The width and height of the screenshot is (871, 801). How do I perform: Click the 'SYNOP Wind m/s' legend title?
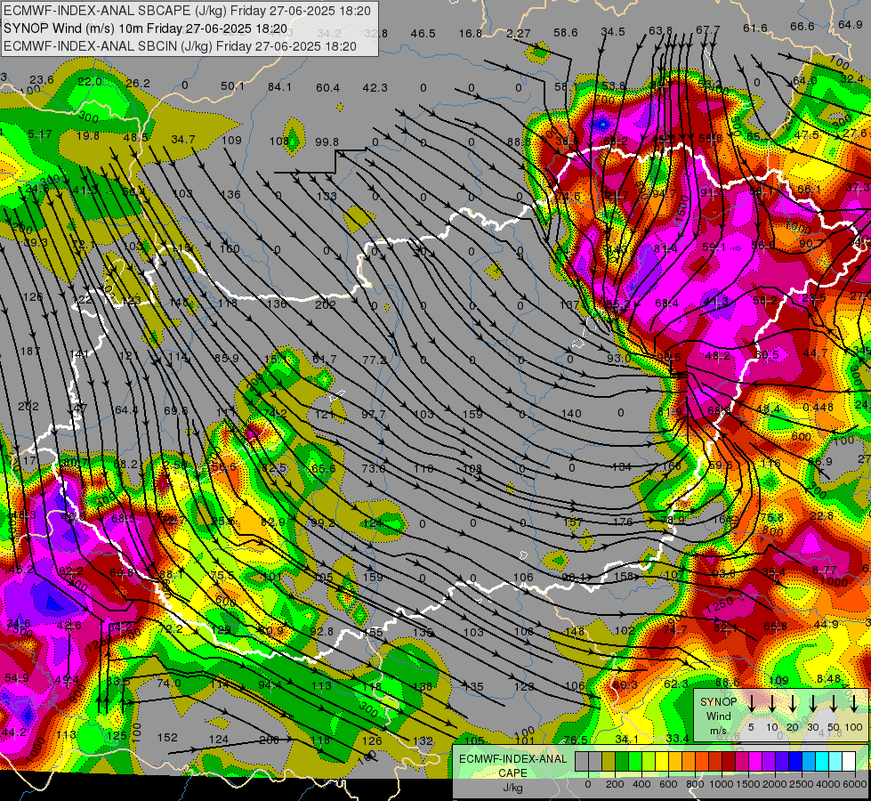(x=718, y=716)
